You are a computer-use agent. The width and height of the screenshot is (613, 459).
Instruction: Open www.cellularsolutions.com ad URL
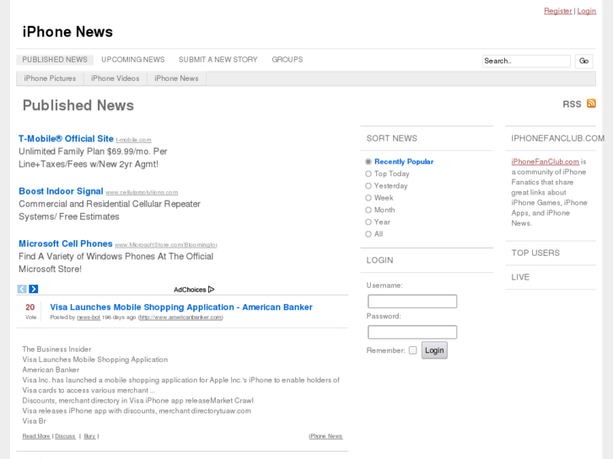pyautogui.click(x=142, y=192)
